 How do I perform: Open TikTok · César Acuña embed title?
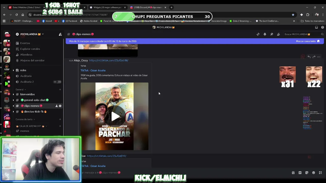(93, 70)
